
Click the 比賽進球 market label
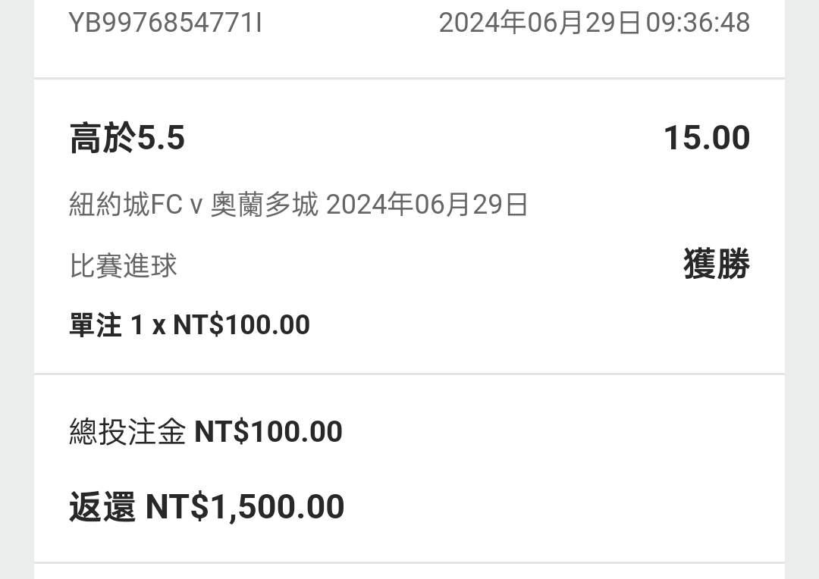coord(123,266)
